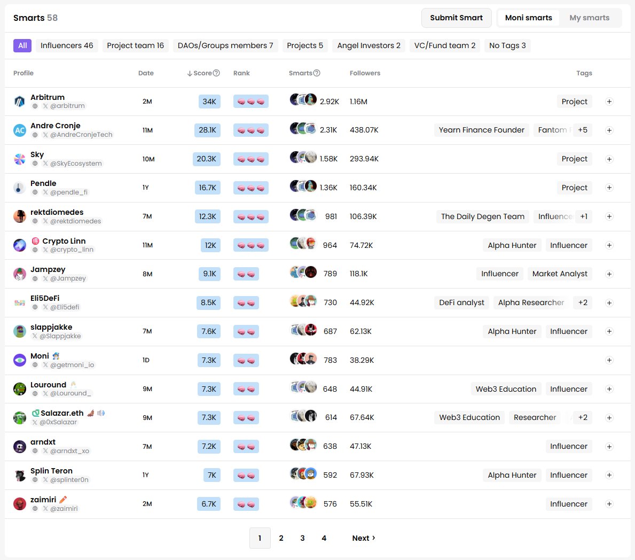The image size is (635, 560).
Task: Expand +2 more tags for Eli5DeFi
Action: click(x=583, y=302)
